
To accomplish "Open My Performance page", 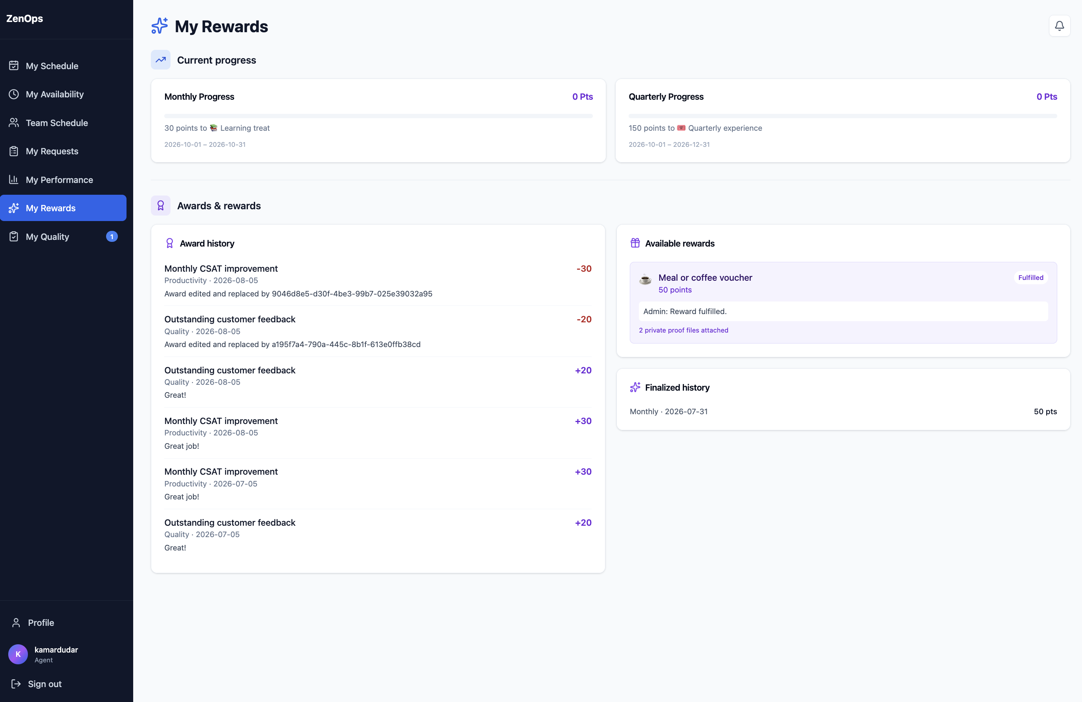I will [x=63, y=179].
